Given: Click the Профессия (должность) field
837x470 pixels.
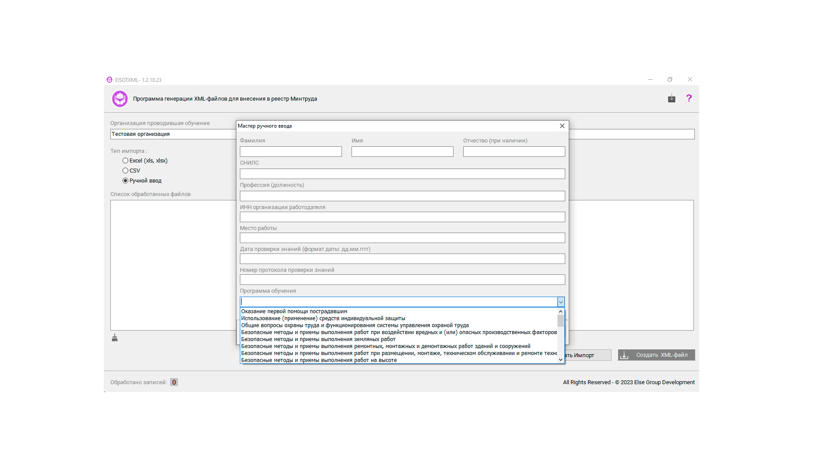Looking at the screenshot, I should click(x=403, y=196).
